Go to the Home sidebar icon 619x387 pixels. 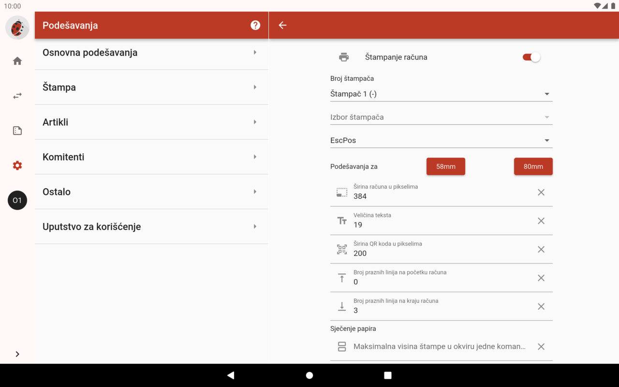[17, 61]
